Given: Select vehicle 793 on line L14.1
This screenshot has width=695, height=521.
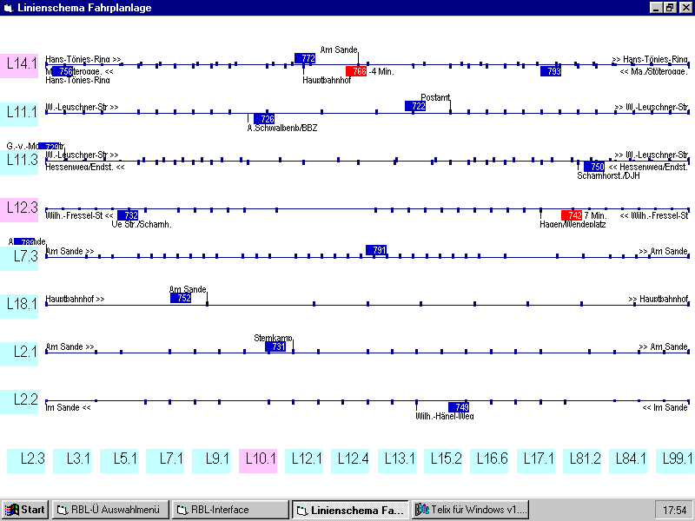Looking at the screenshot, I should coord(551,71).
